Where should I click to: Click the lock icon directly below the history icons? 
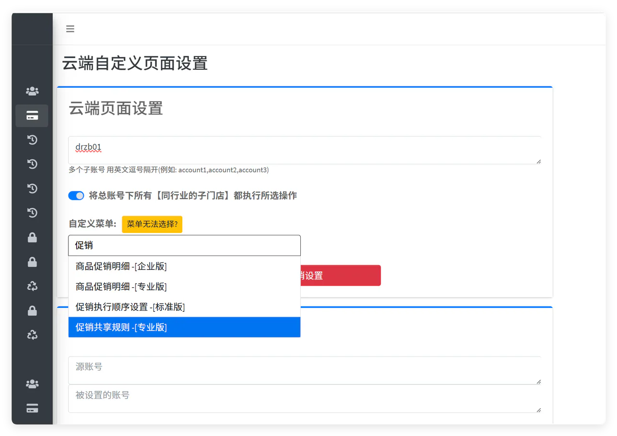[32, 237]
